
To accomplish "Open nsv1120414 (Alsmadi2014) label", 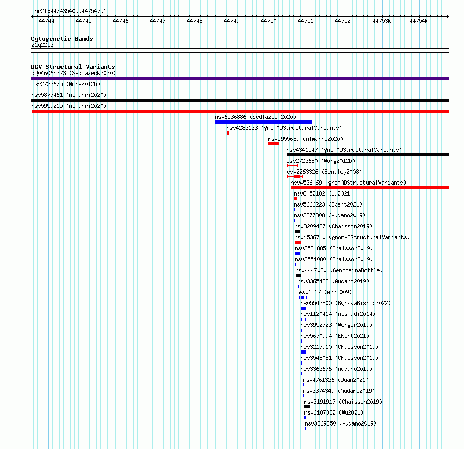I will 338,314.
